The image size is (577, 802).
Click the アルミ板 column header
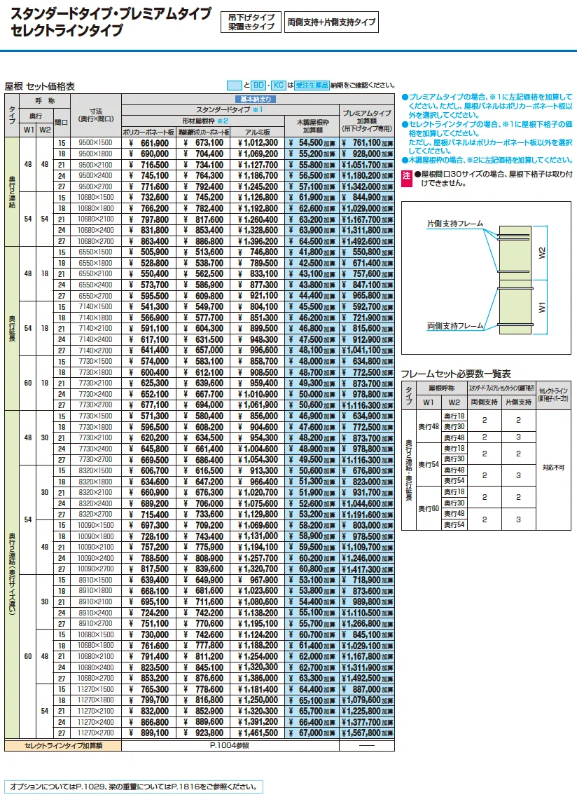(258, 132)
